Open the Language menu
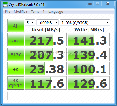The height and width of the screenshot is (106, 117). pyautogui.click(x=56, y=12)
